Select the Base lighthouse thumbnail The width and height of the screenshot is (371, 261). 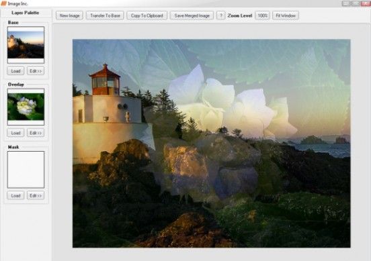pos(26,45)
